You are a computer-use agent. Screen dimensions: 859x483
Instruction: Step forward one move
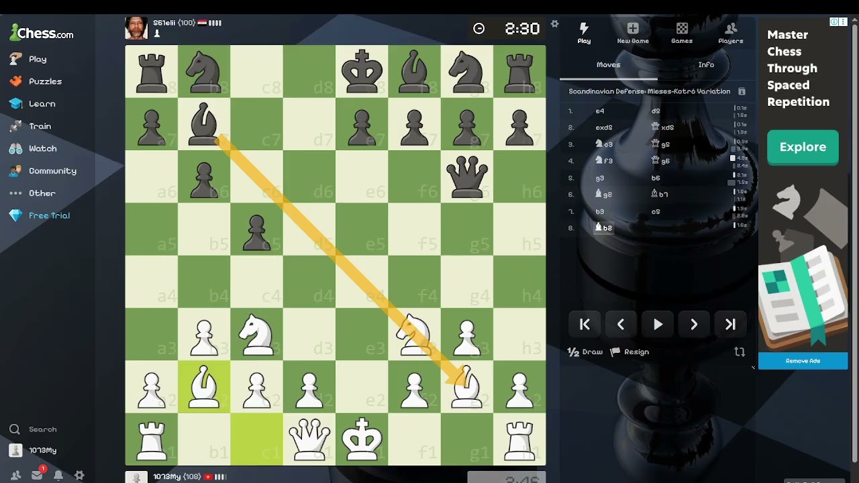click(694, 325)
